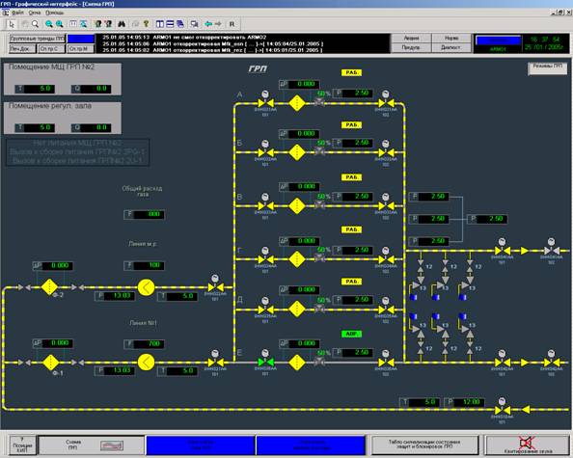This screenshot has width=573, height=458.
Task: Open the Режимы ГРП panel button
Action: (547, 67)
